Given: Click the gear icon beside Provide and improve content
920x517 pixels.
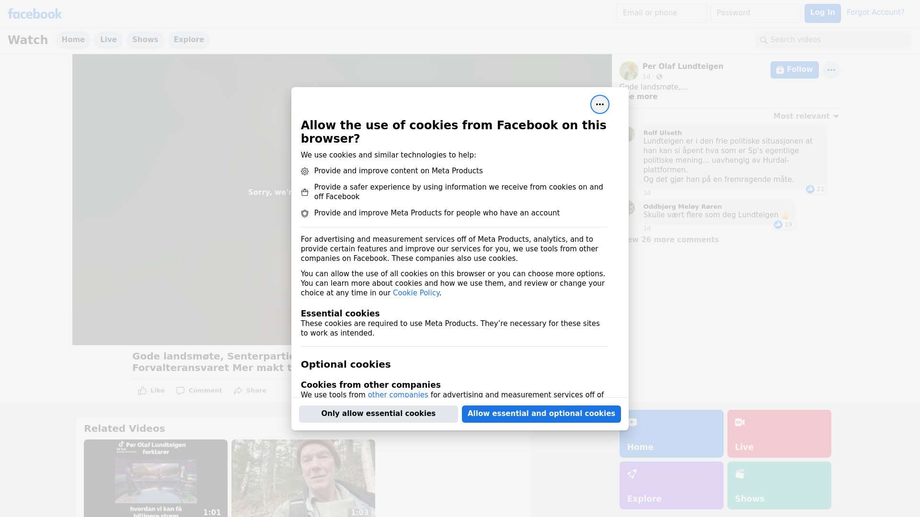Looking at the screenshot, I should (305, 171).
